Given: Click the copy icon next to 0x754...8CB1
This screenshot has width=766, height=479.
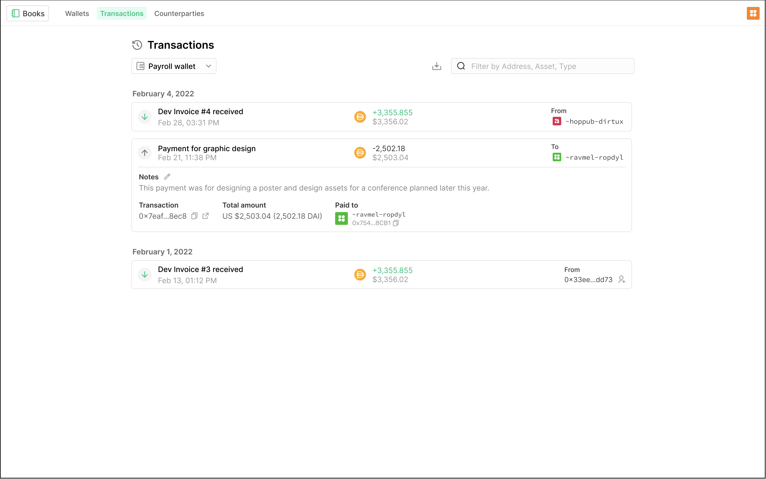Looking at the screenshot, I should tap(397, 222).
